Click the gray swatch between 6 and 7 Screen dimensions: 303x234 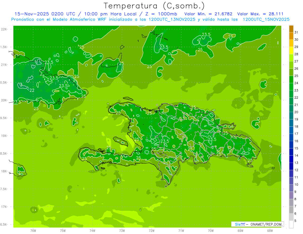[x=291, y=210]
